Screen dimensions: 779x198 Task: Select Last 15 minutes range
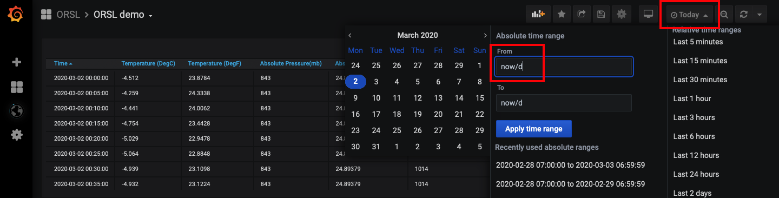(700, 61)
